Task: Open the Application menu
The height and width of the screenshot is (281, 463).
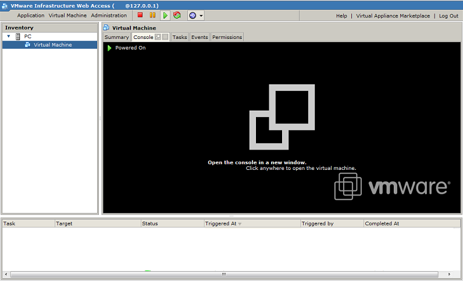Action: tap(31, 16)
